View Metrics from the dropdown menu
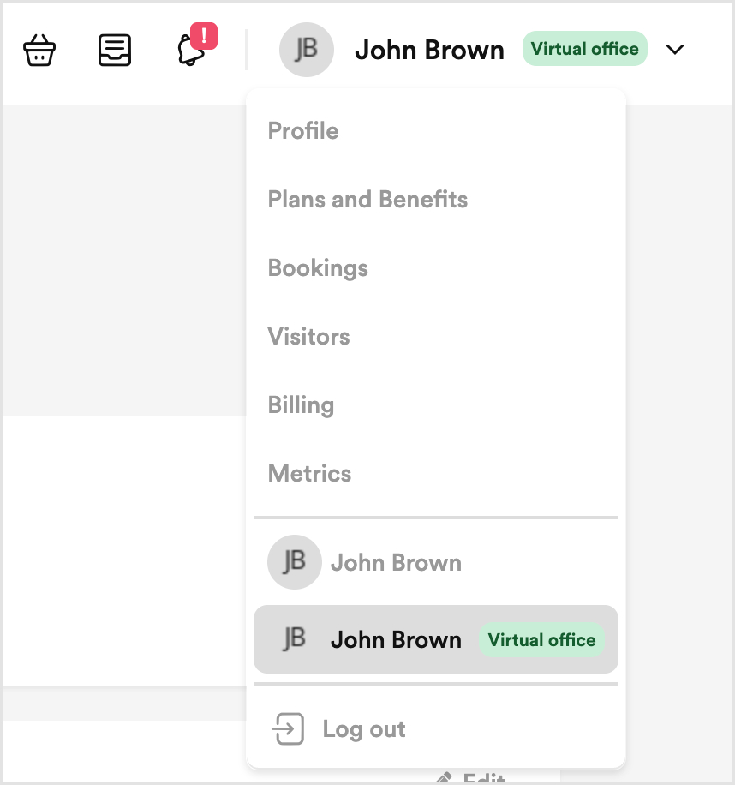Screen dimensions: 735x785 [x=309, y=473]
